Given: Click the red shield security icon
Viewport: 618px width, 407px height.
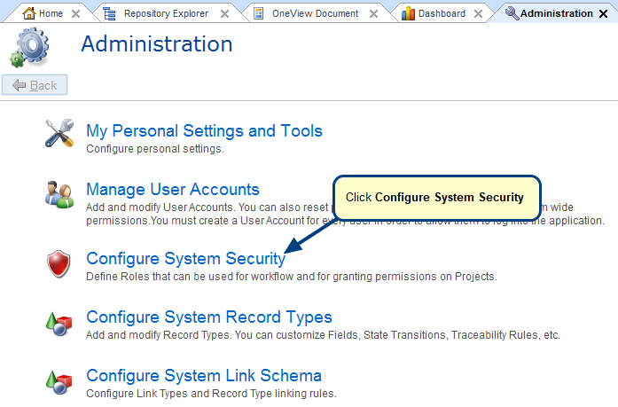Looking at the screenshot, I should [59, 264].
